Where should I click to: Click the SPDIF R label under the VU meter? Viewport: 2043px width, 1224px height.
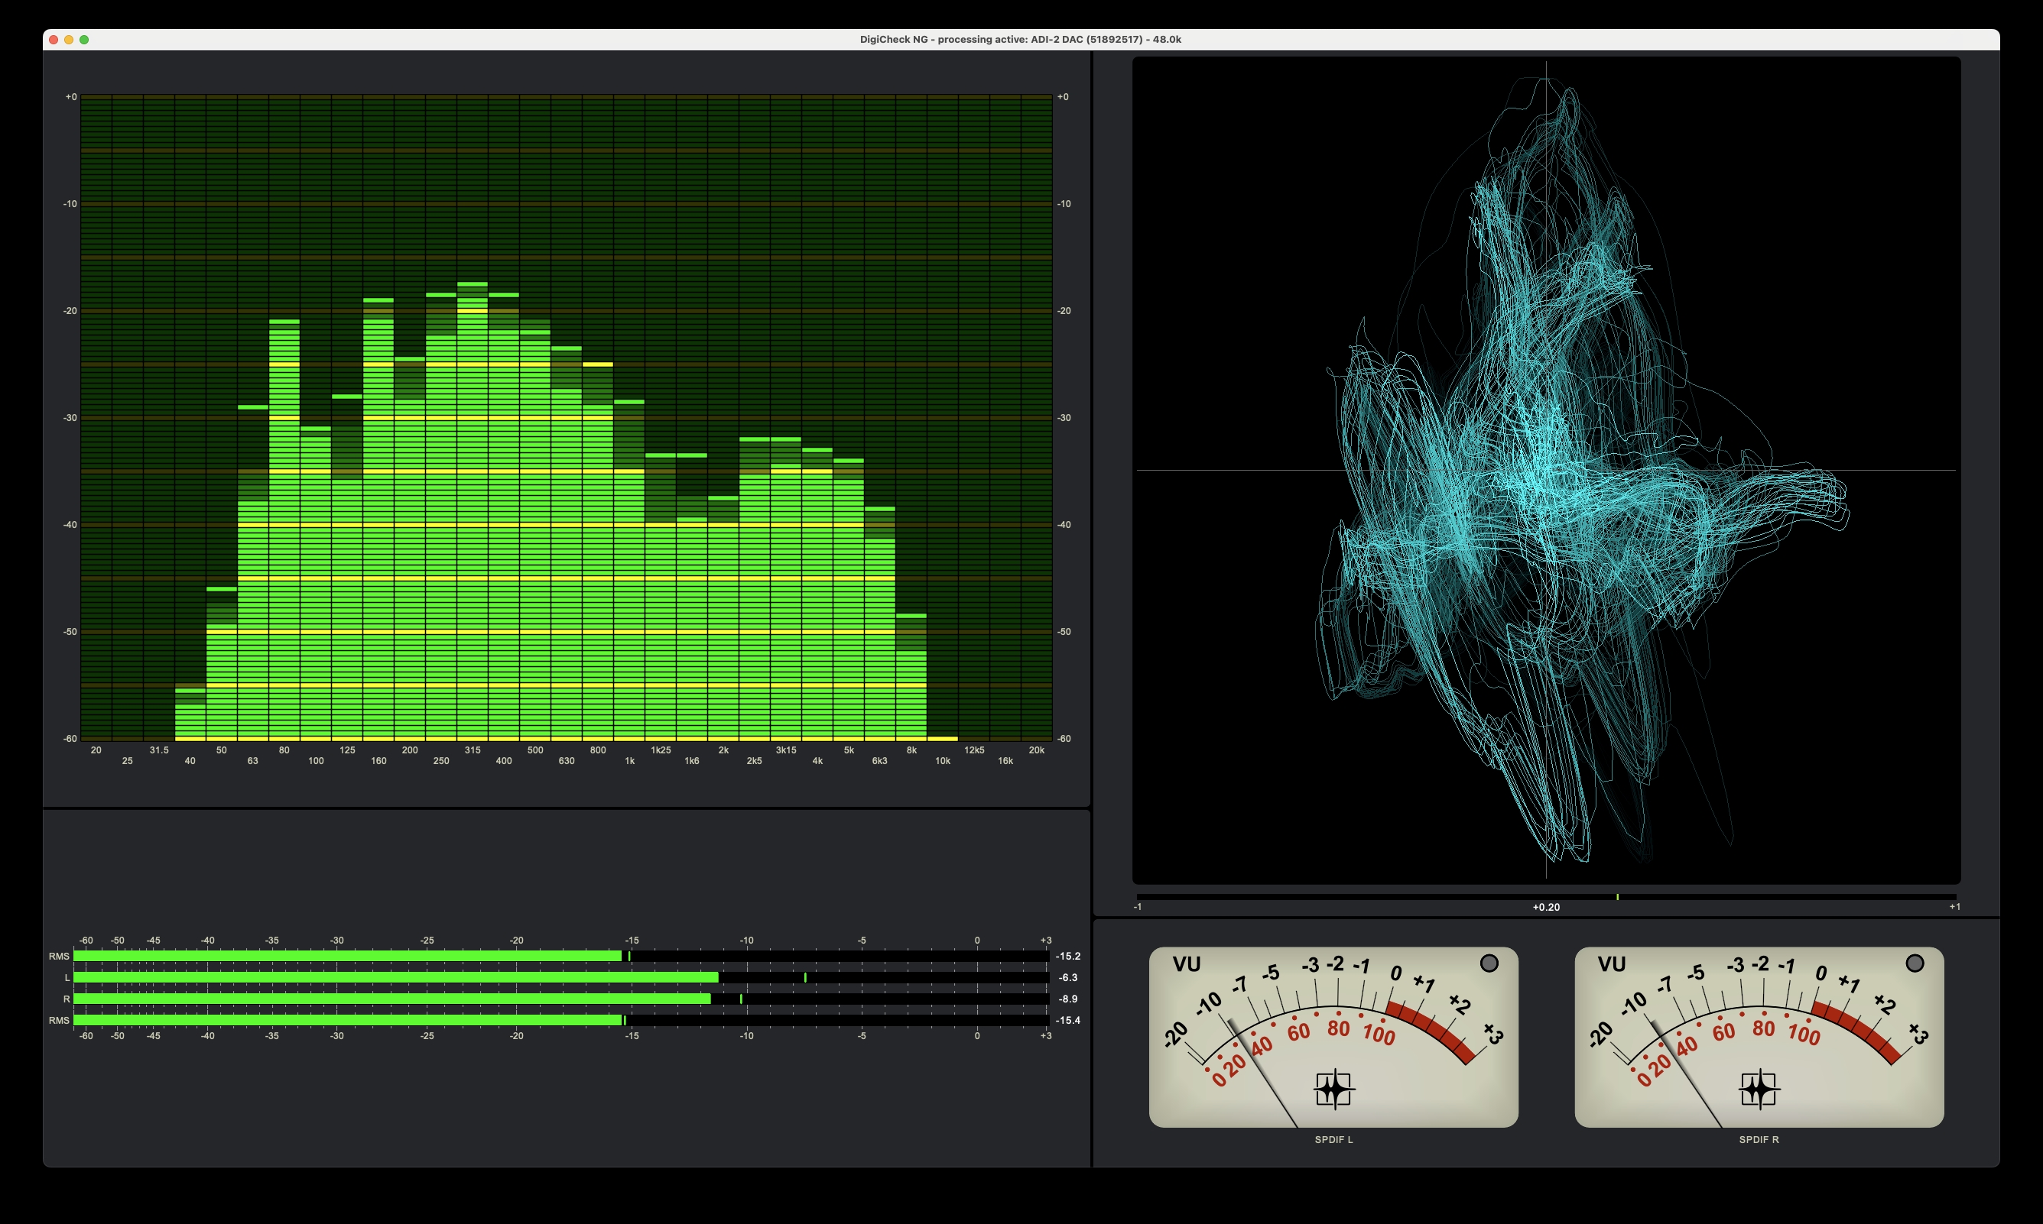pyautogui.click(x=1759, y=1140)
